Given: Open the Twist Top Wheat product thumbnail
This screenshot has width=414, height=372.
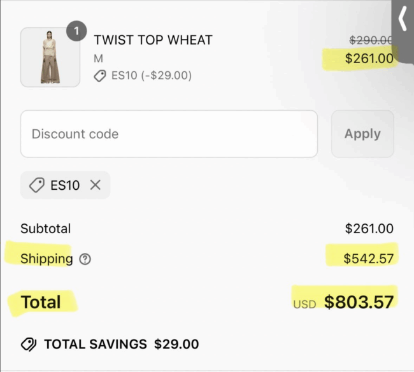Looking at the screenshot, I should [50, 57].
